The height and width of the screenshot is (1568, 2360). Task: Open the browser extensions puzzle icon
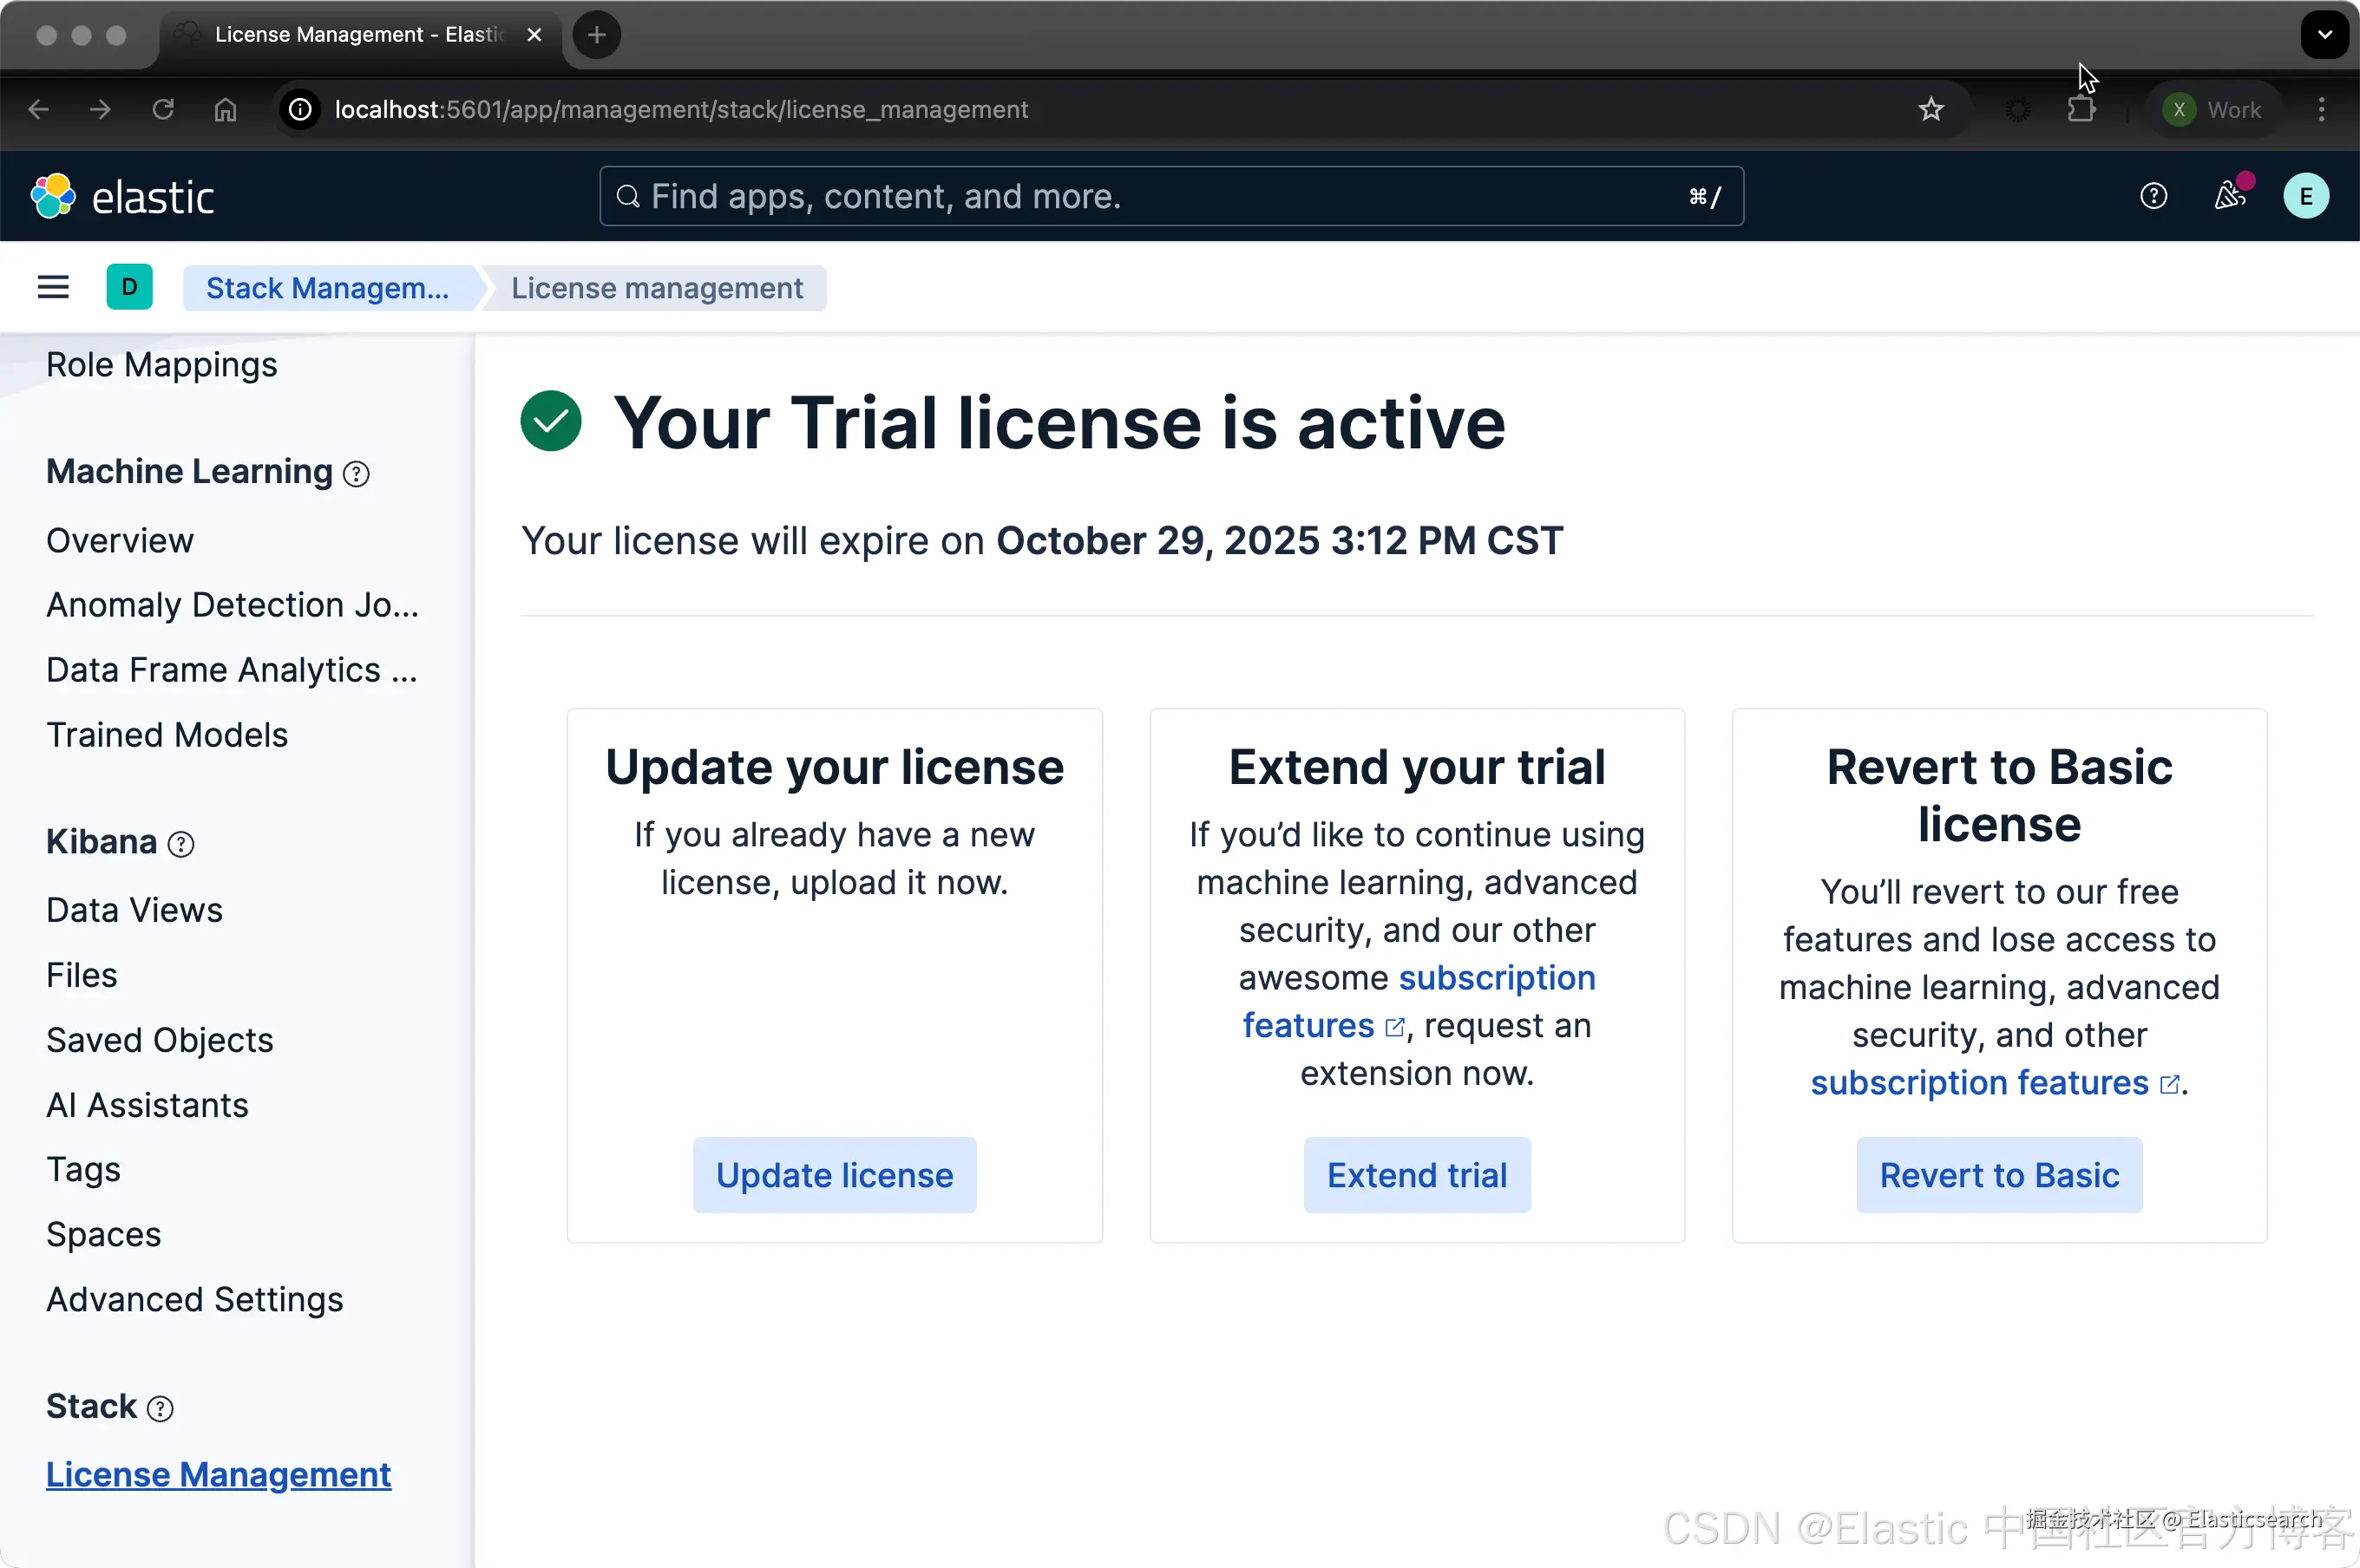click(x=2081, y=109)
